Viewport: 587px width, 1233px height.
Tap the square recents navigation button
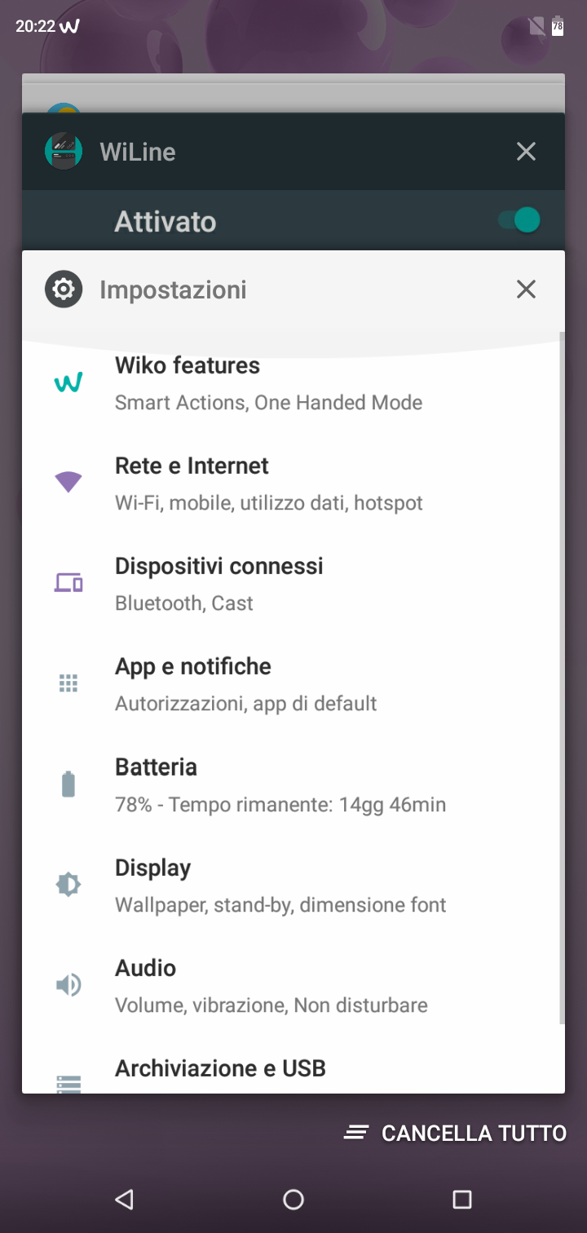462,1199
